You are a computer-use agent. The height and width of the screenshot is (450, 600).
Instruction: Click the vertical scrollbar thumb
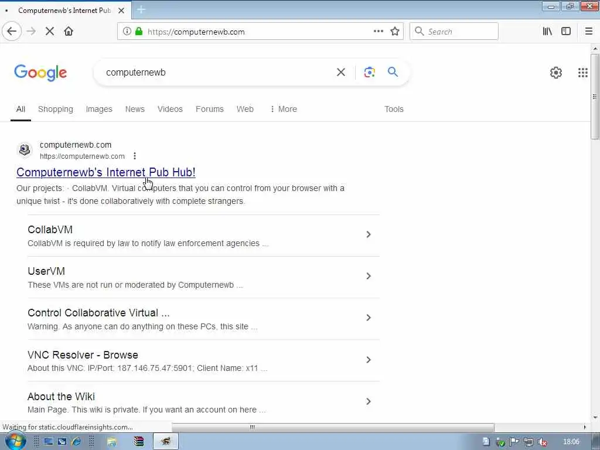click(x=595, y=97)
